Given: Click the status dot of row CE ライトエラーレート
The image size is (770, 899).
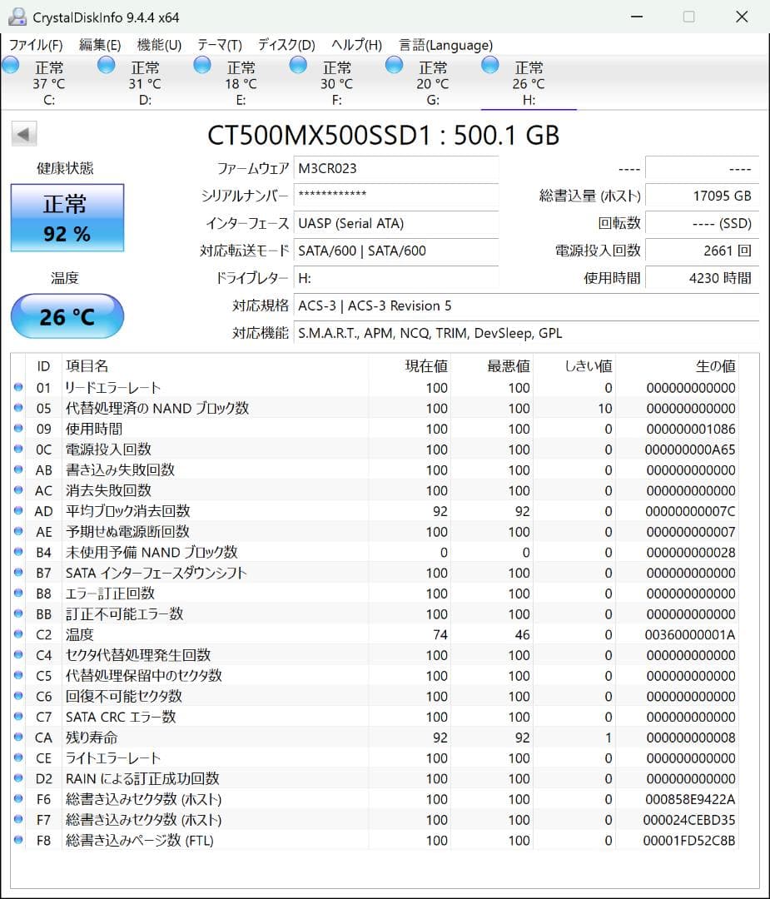Looking at the screenshot, I should (x=18, y=757).
